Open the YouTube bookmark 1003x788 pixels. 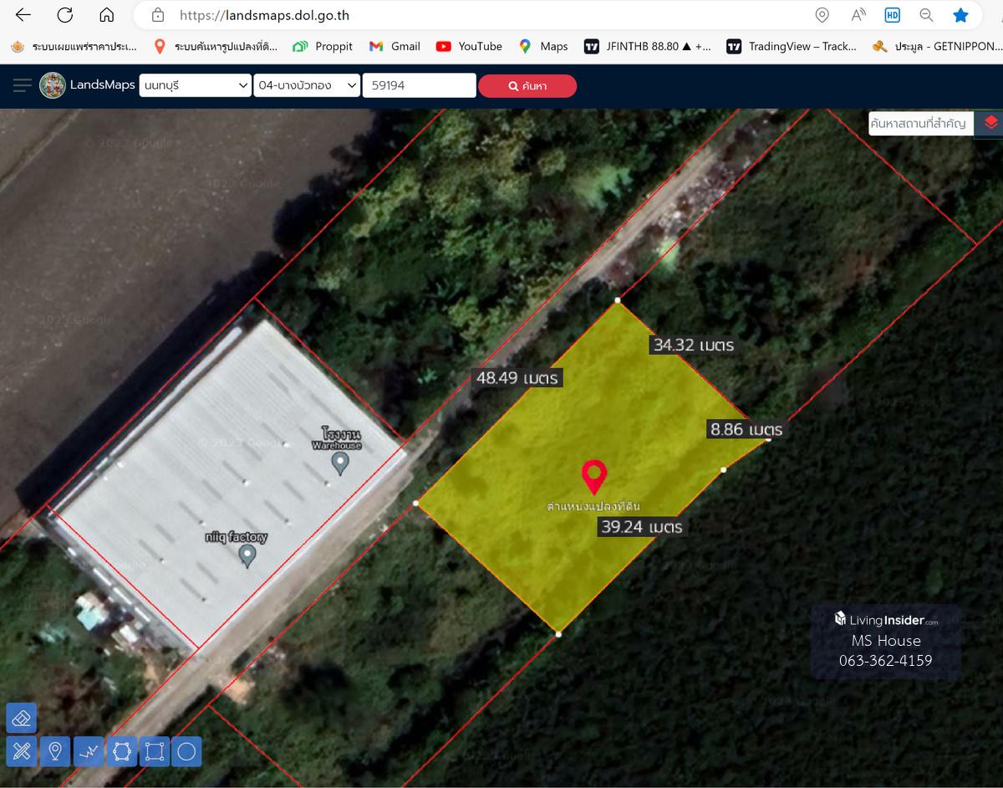click(x=469, y=46)
